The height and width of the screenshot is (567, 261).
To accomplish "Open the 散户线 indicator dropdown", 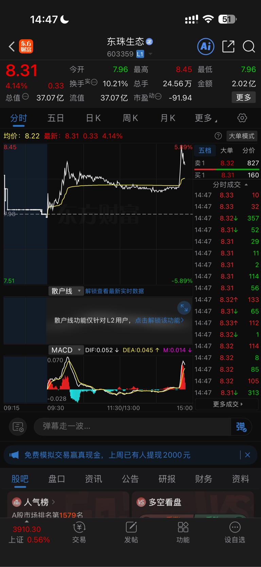I will pos(66,291).
